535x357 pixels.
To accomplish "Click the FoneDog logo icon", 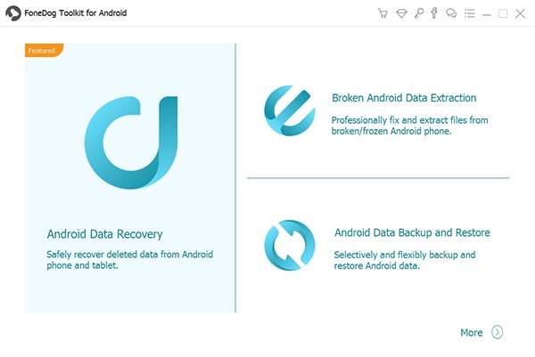I will point(13,13).
